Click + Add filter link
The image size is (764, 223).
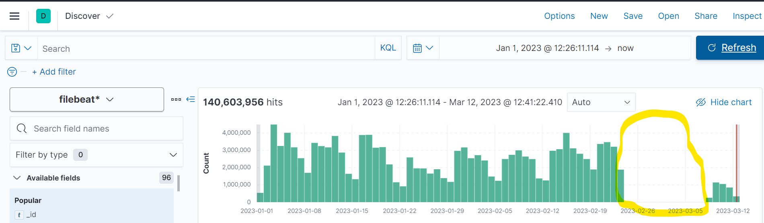click(x=54, y=72)
